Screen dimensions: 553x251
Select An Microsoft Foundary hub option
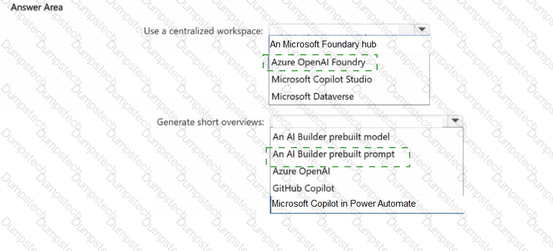323,45
